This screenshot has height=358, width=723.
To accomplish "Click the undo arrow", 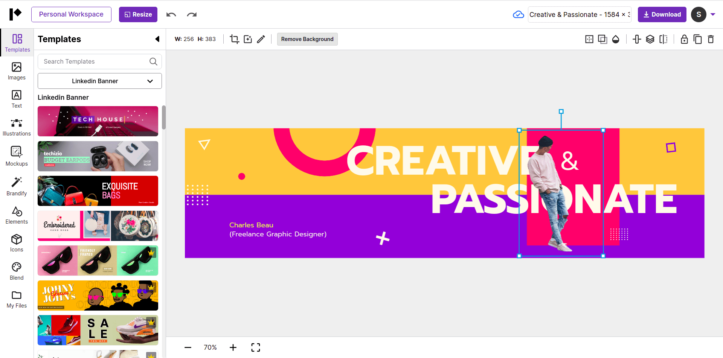I will [x=171, y=14].
